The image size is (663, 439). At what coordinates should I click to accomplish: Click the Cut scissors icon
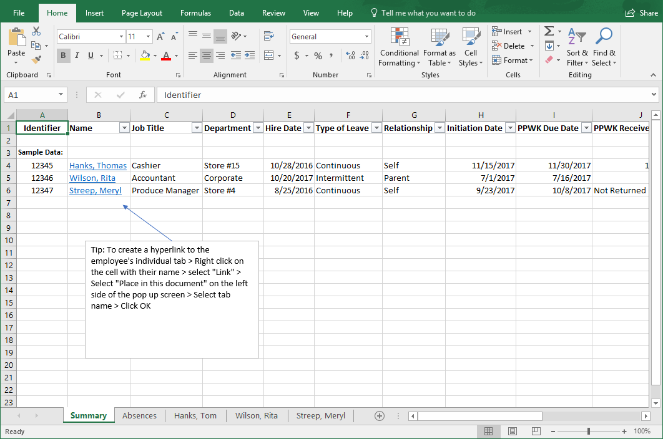(x=36, y=31)
